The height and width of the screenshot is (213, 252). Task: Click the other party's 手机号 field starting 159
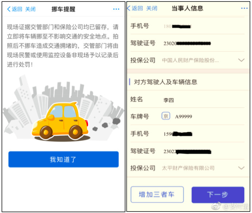point(187,134)
